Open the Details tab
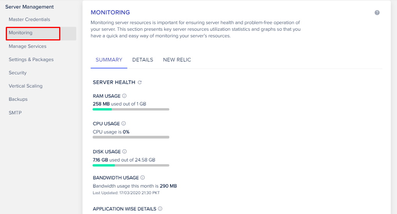This screenshot has height=214, width=397. (142, 60)
